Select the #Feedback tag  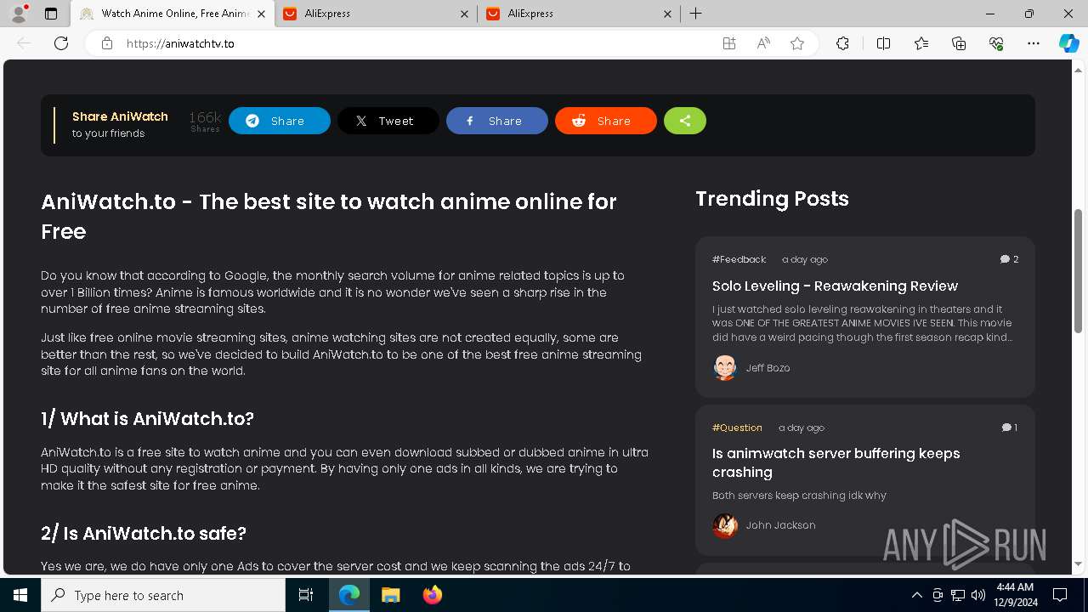(x=739, y=259)
